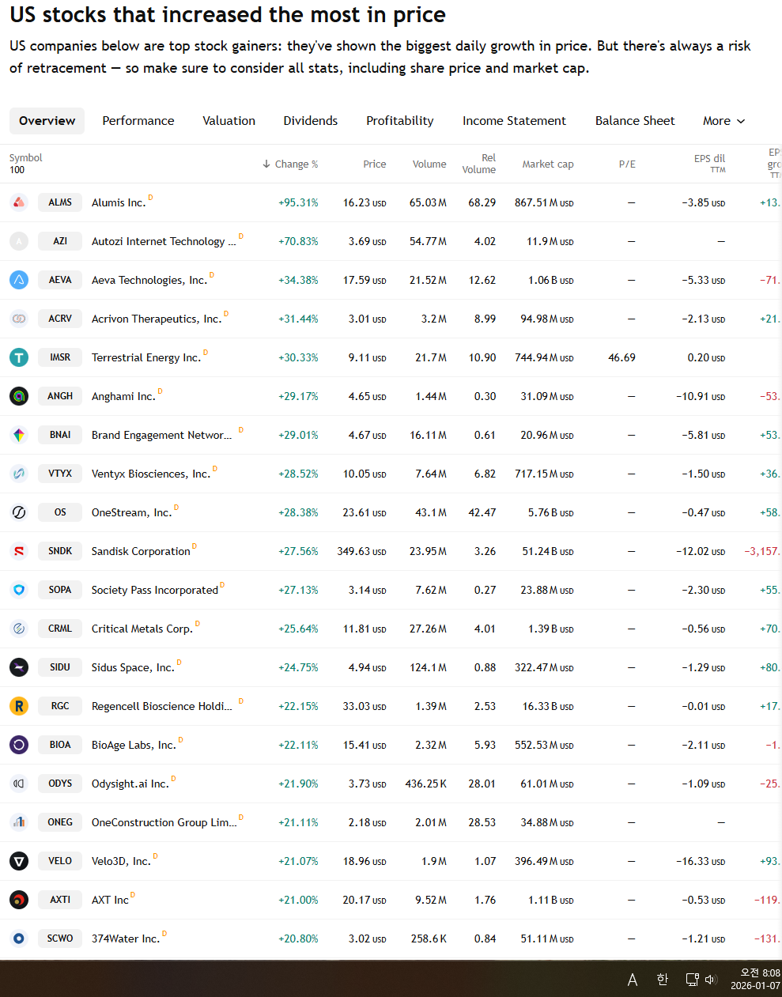Click the 124.1 M volume cell
This screenshot has width=782, height=997.
click(x=428, y=668)
